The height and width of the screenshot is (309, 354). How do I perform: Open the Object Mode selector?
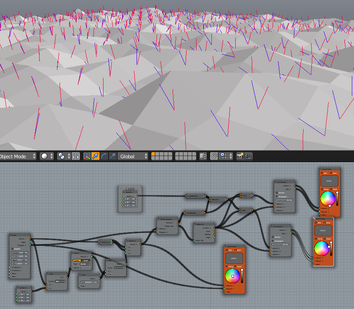pos(17,156)
